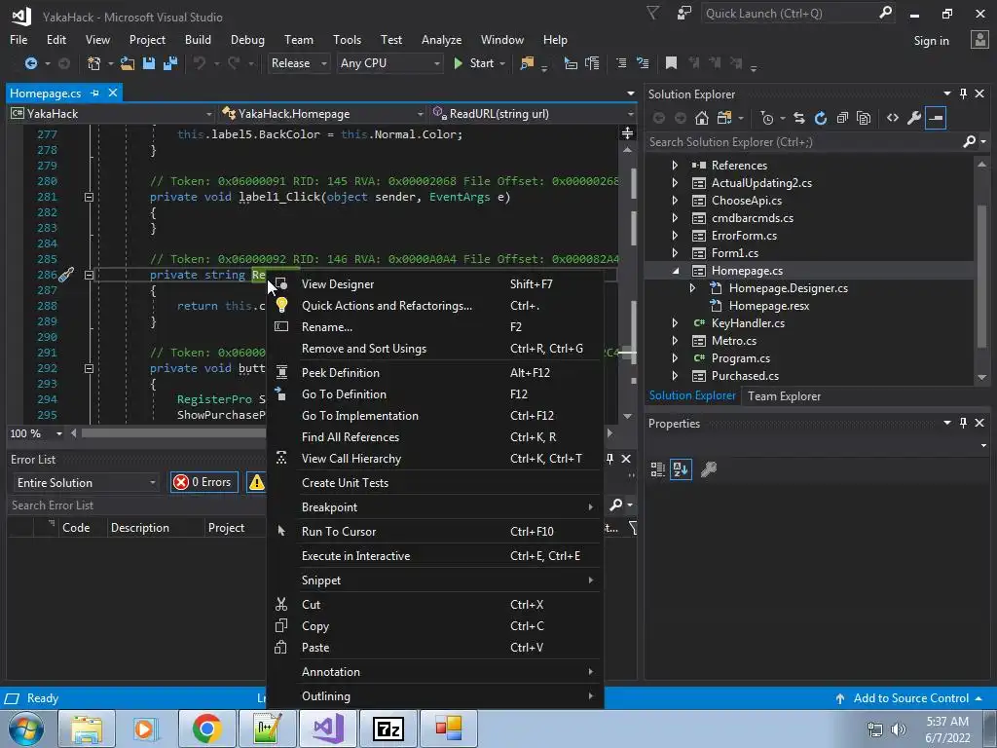The width and height of the screenshot is (997, 748).
Task: Collapse the code region at line 281
Action: (x=89, y=197)
